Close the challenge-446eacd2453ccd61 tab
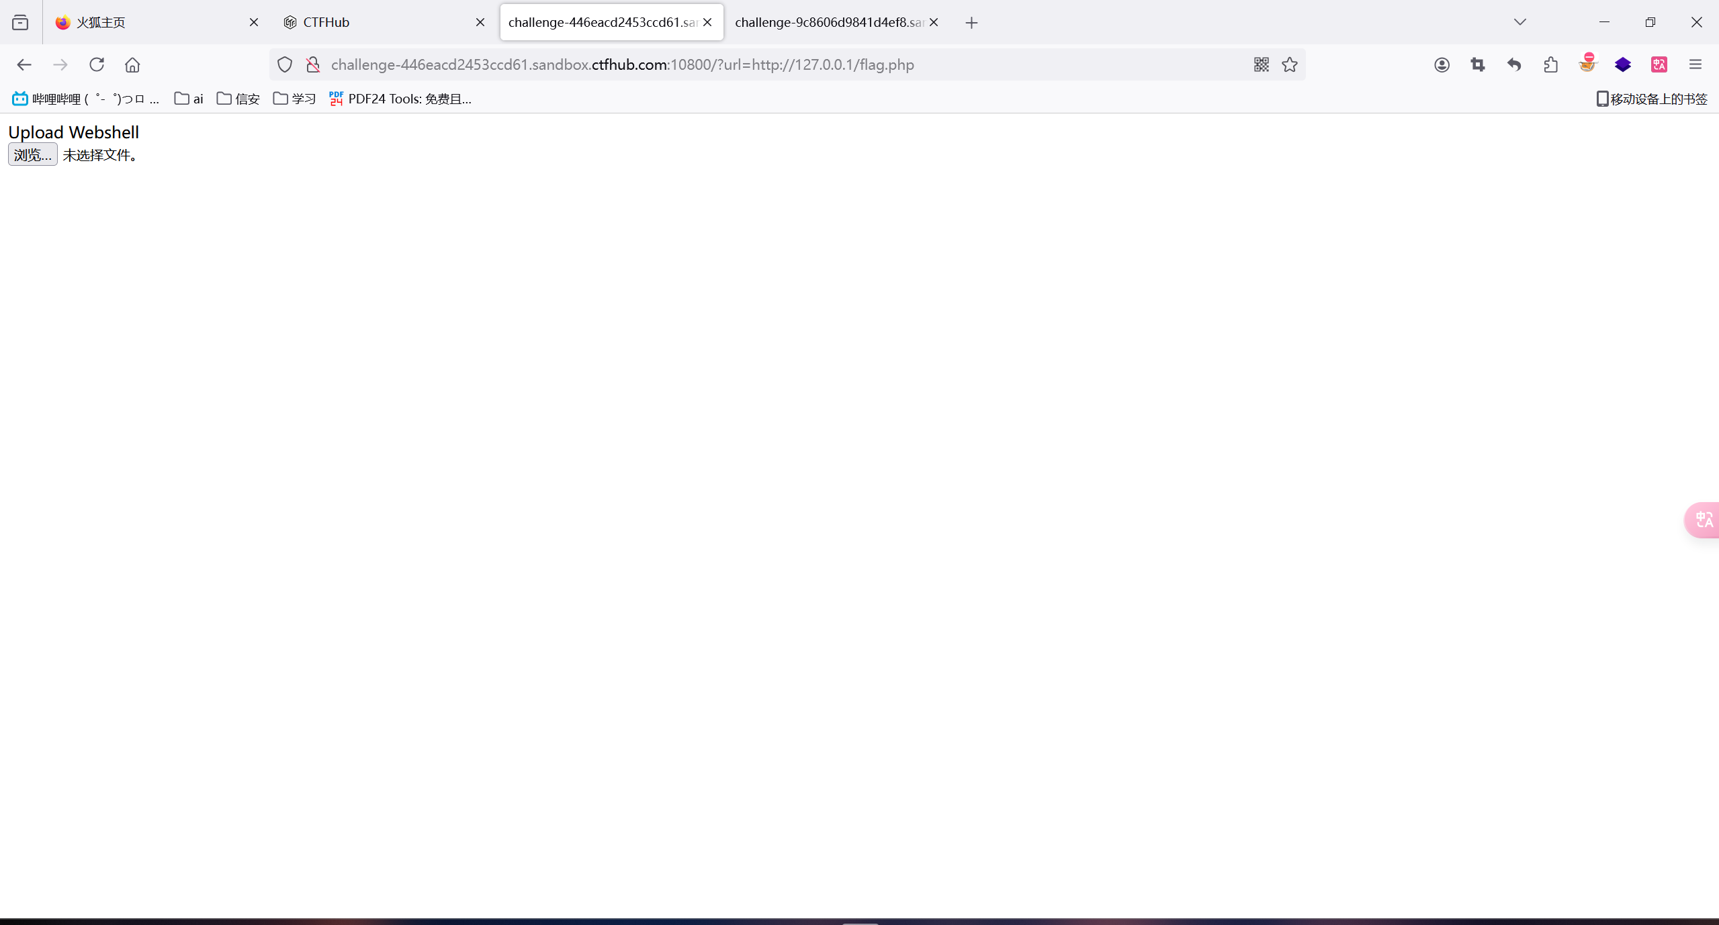1719x925 pixels. [707, 22]
